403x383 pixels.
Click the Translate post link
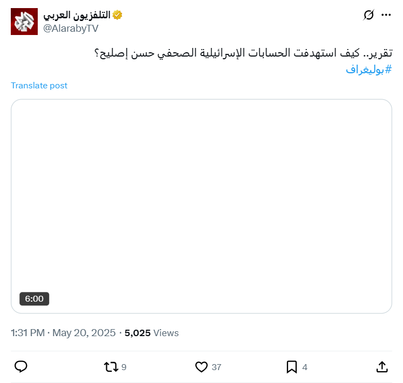coord(39,86)
